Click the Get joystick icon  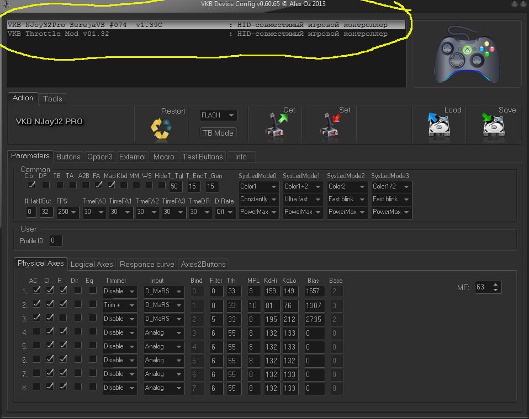click(276, 125)
